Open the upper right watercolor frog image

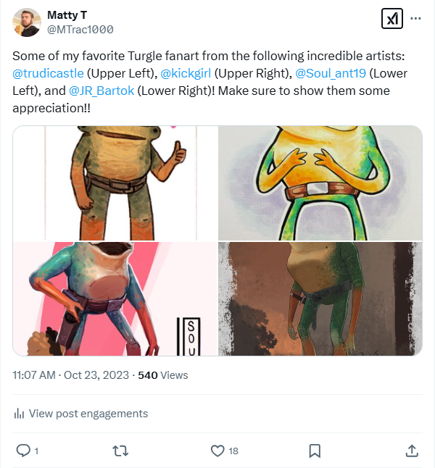pos(320,183)
